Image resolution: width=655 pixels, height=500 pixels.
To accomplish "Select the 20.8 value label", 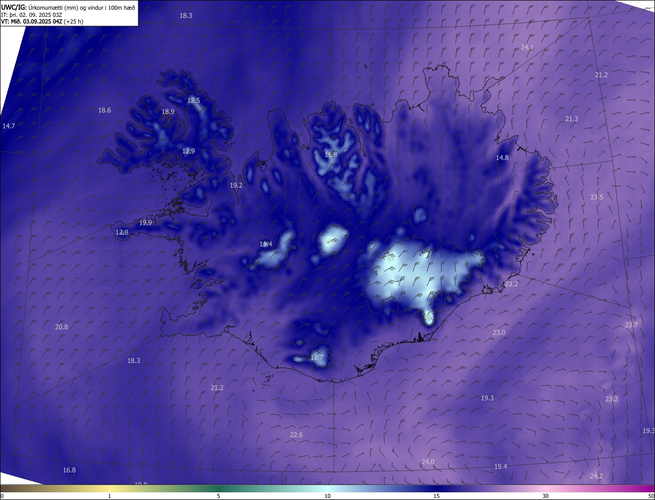I will [x=61, y=327].
